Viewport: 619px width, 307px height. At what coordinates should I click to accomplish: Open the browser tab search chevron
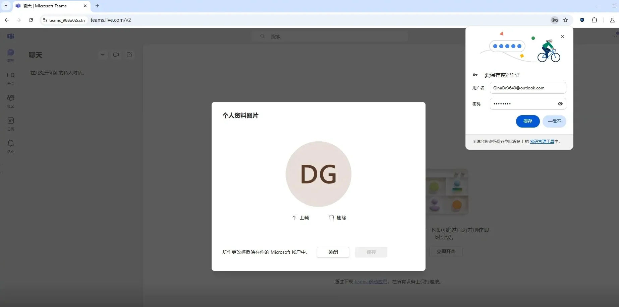[x=6, y=6]
